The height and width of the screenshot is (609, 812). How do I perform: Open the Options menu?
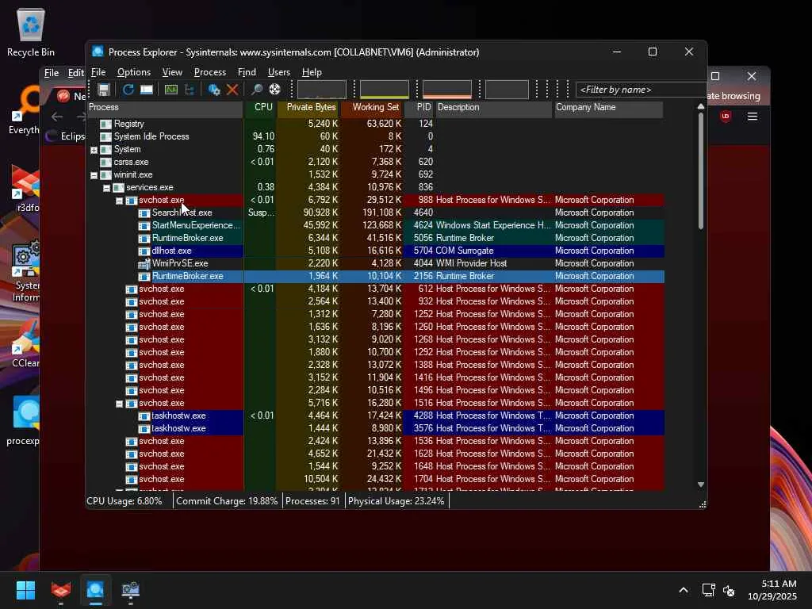click(133, 72)
